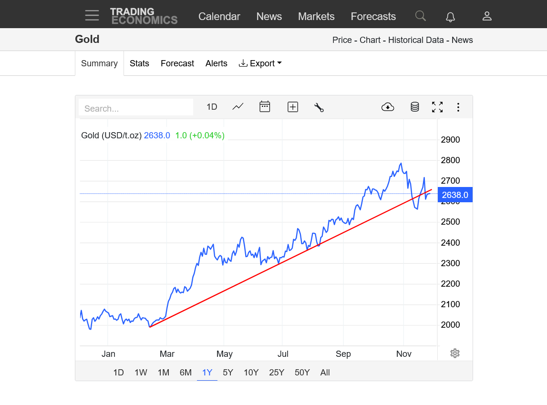Open the hamburger navigation menu

92,16
